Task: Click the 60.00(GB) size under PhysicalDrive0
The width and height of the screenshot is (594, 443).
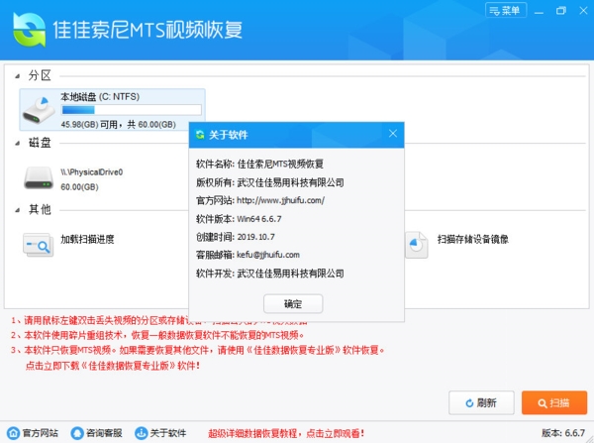Action: (79, 187)
